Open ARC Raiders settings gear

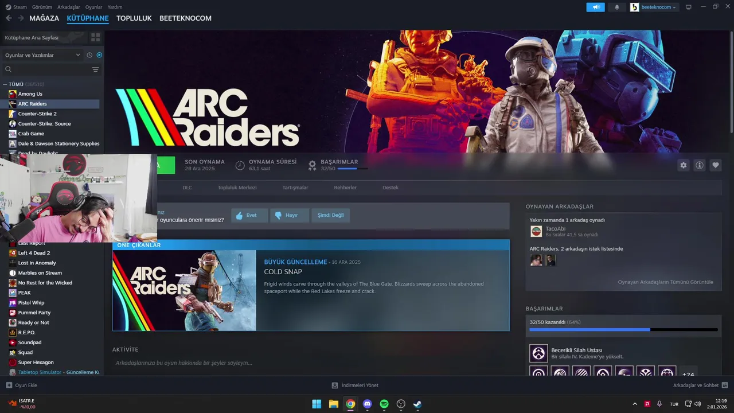(683, 165)
